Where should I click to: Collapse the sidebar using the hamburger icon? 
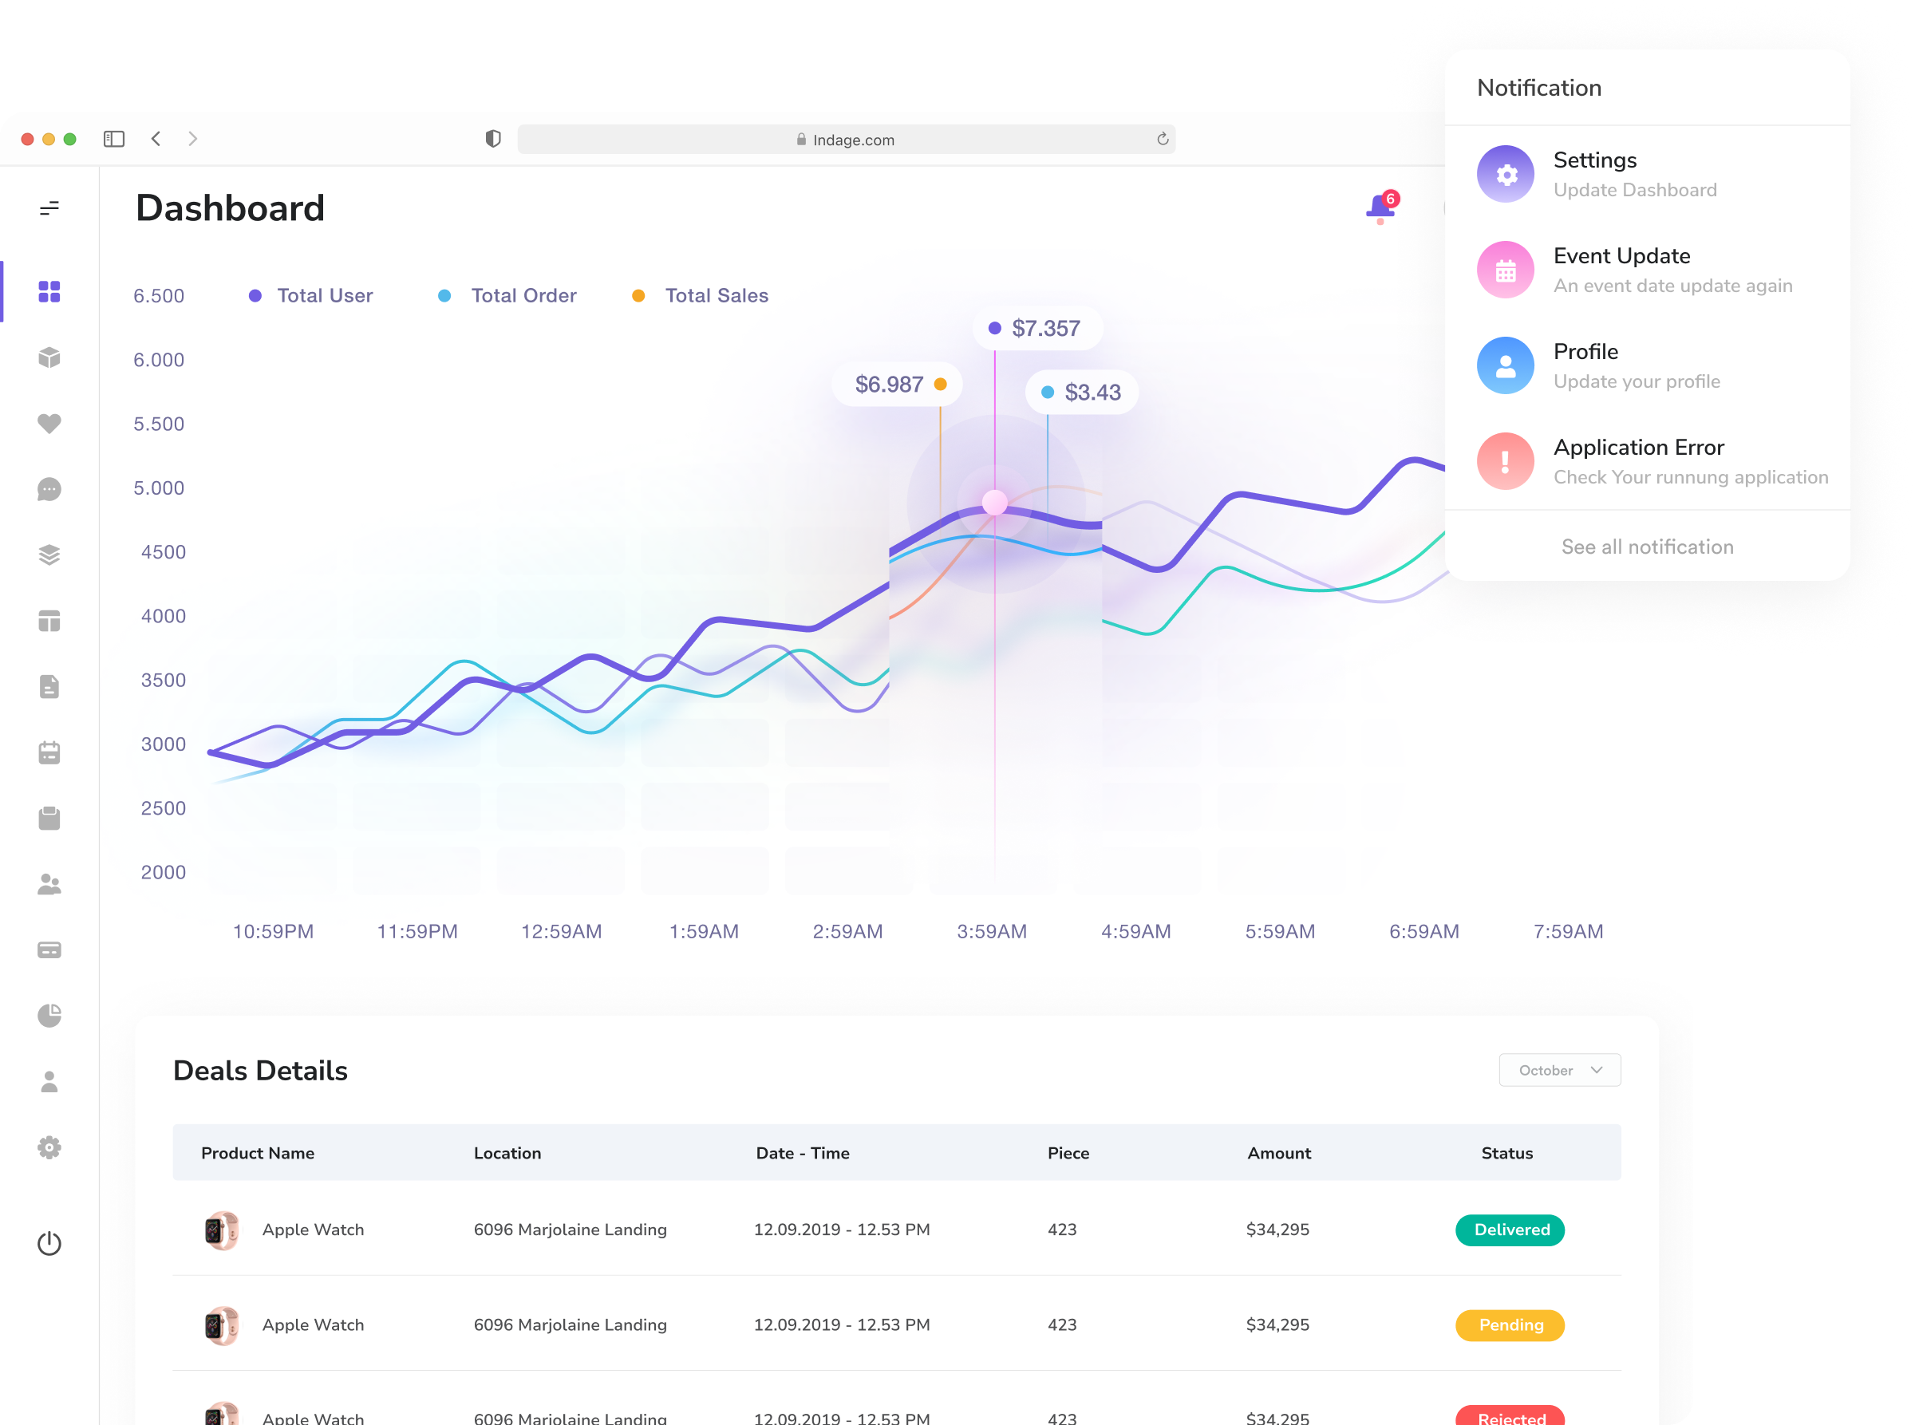tap(50, 207)
